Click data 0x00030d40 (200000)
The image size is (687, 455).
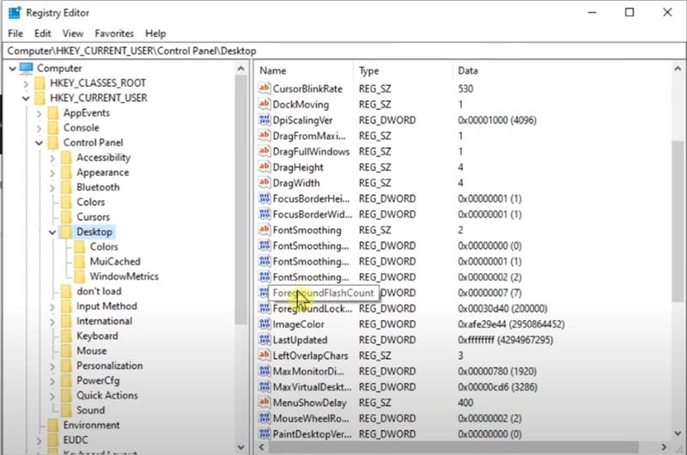coord(502,308)
